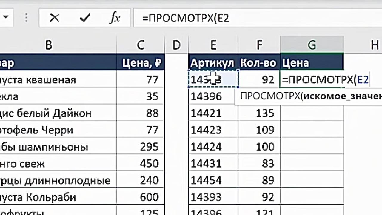Select column G header
Image resolution: width=382 pixels, height=215 pixels.
point(312,45)
